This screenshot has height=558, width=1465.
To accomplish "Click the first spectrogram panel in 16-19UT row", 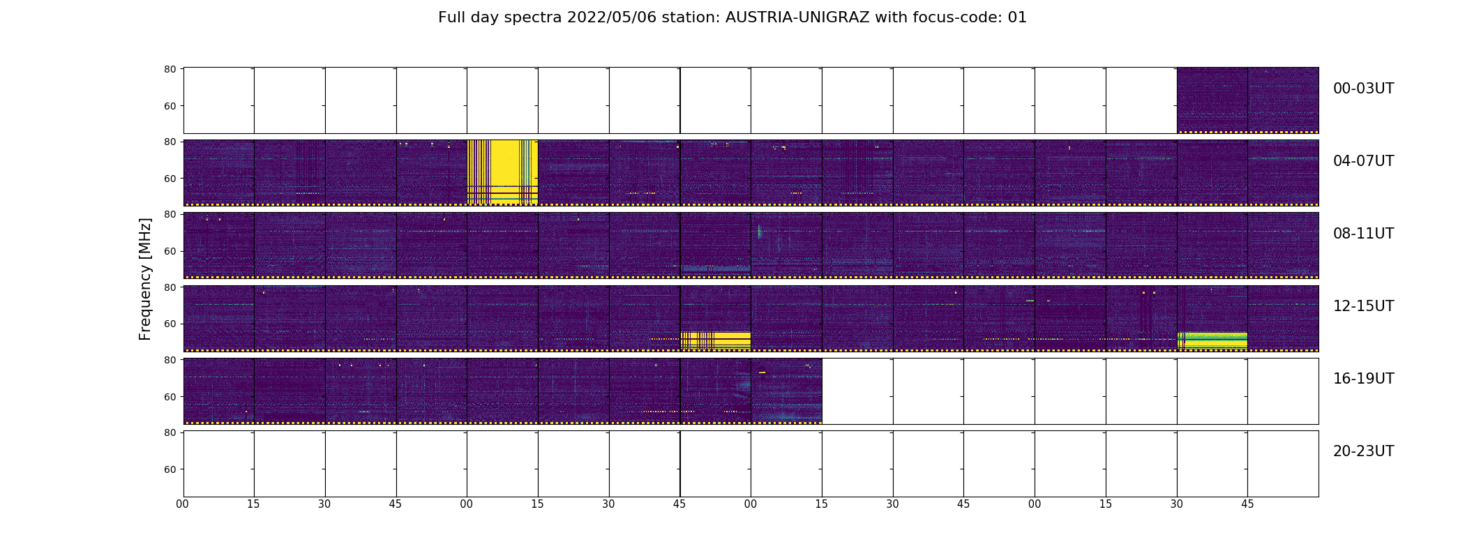I will pos(219,391).
